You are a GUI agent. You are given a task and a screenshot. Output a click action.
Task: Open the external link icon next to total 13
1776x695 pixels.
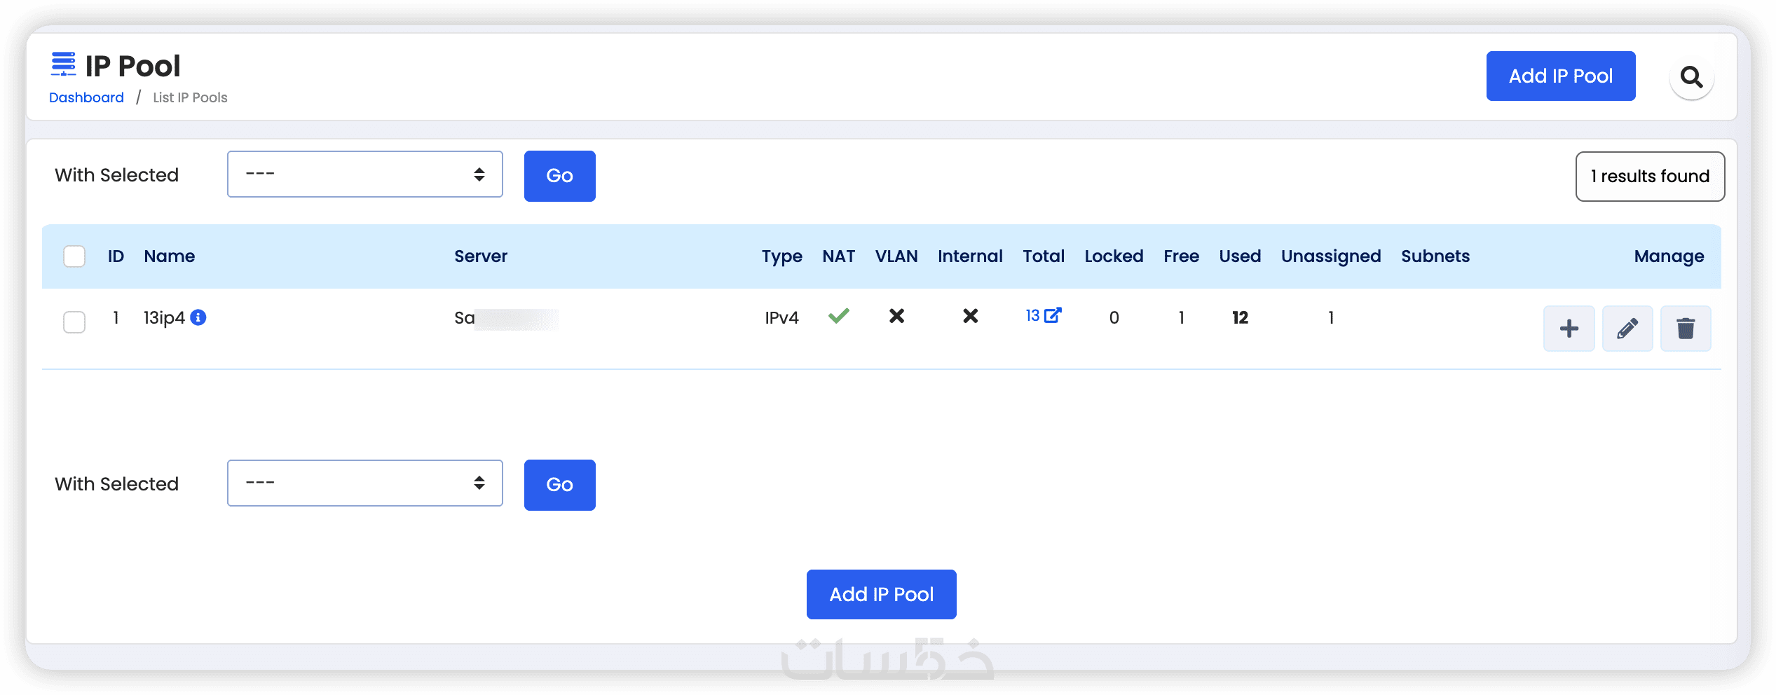point(1053,315)
